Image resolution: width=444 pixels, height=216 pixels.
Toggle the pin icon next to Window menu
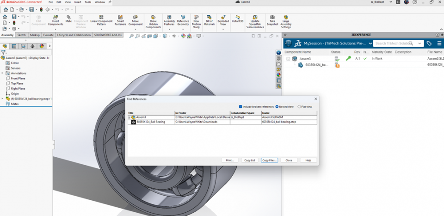click(x=110, y=2)
